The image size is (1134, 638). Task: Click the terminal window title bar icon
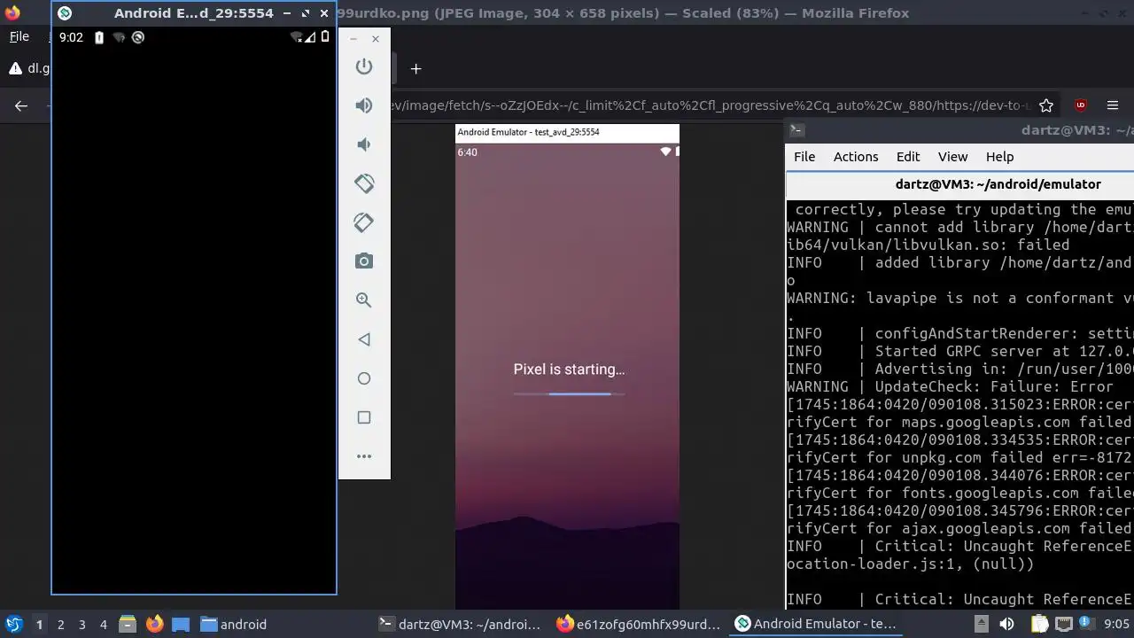[x=796, y=129]
